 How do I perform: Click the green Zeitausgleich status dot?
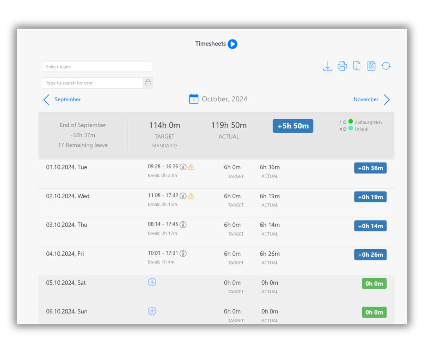point(351,122)
